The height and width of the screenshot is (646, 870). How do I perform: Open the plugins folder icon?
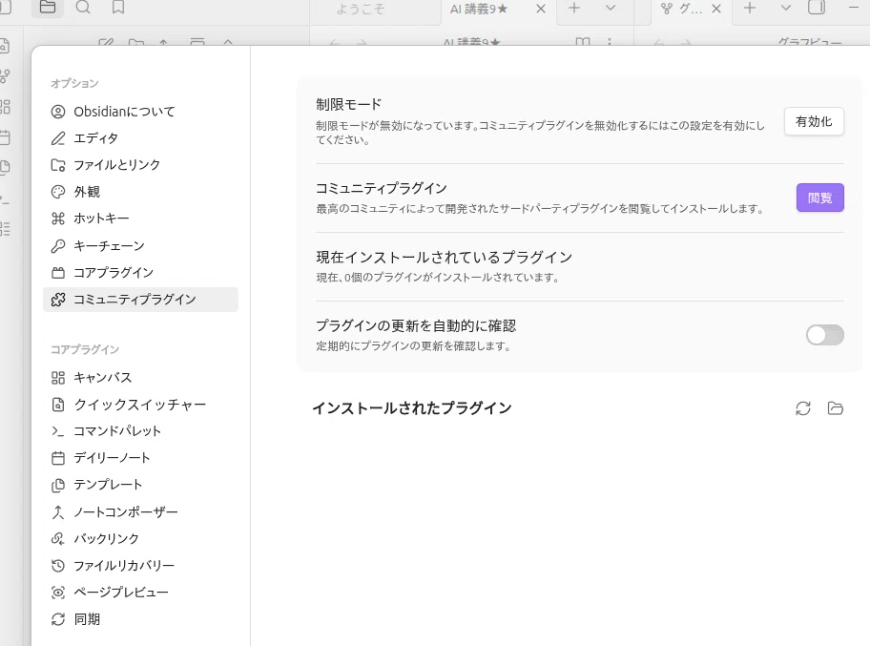coord(835,408)
